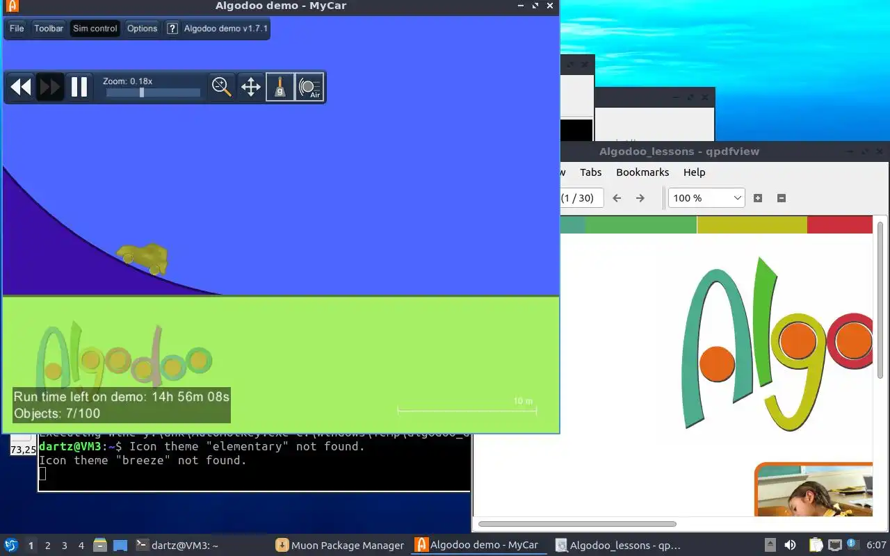The height and width of the screenshot is (556, 890).
Task: Pause the running Algodoo simulation
Action: (79, 87)
